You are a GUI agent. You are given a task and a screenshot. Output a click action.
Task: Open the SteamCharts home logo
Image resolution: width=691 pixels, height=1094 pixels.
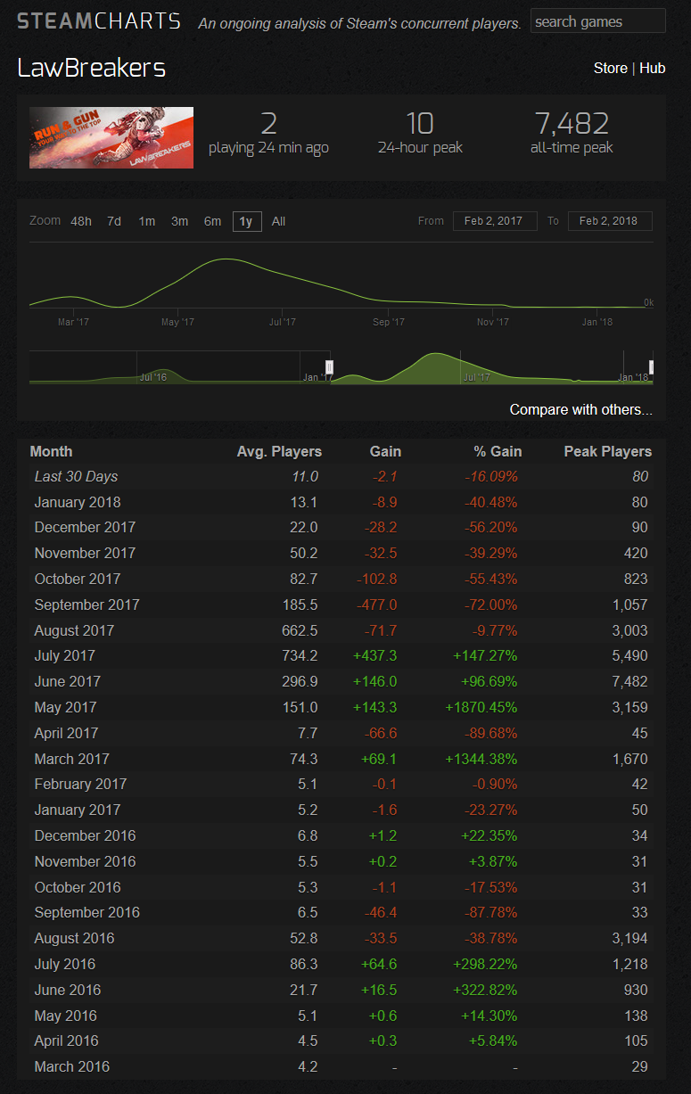(x=99, y=21)
